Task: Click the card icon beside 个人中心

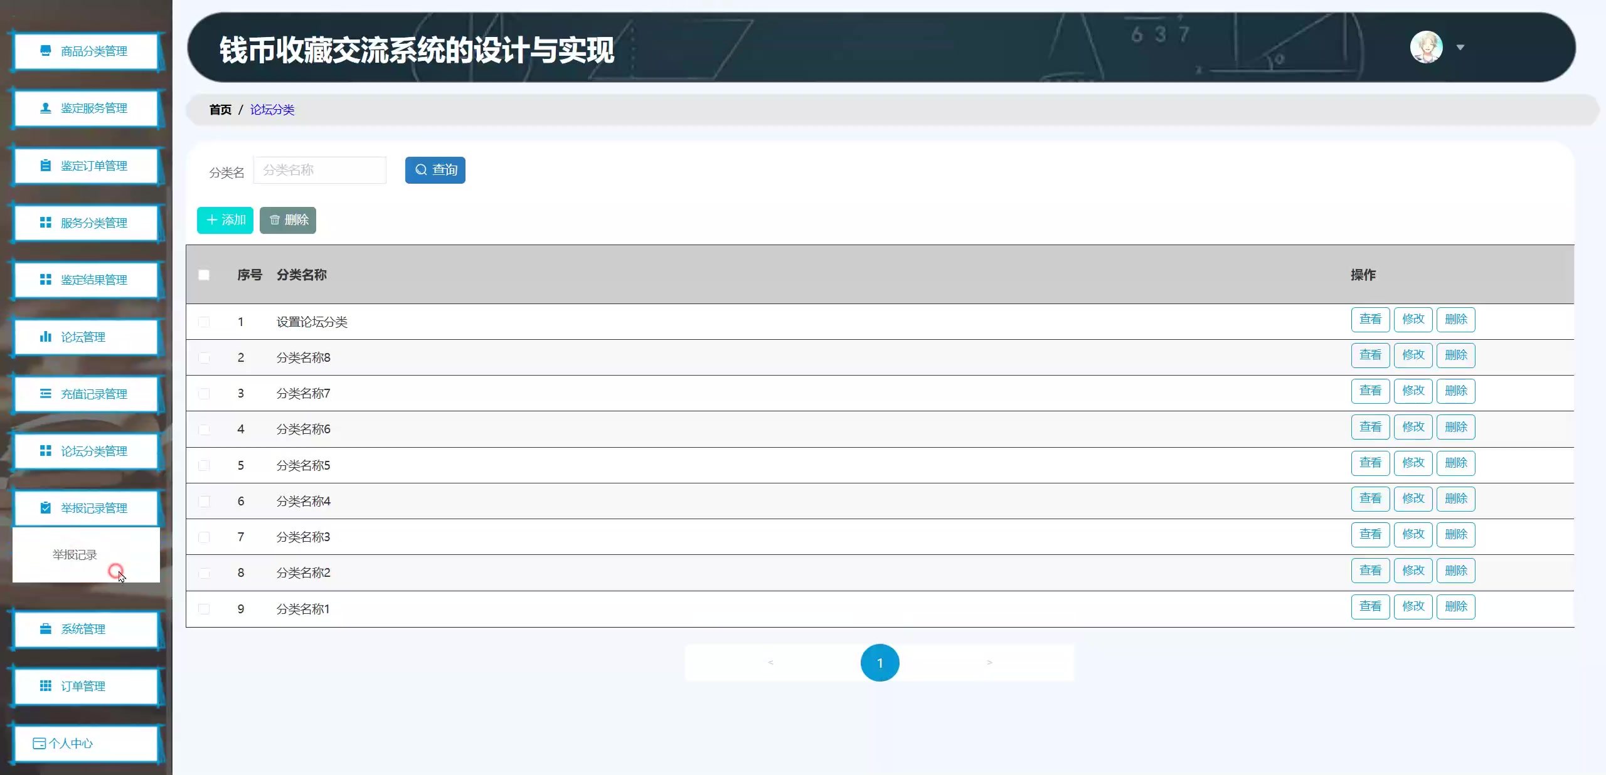Action: pos(39,743)
